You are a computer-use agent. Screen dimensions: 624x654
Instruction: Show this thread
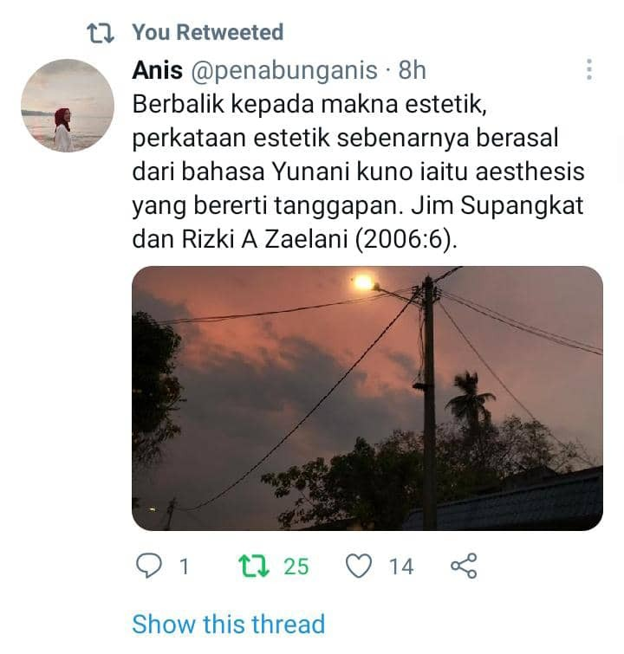pyautogui.click(x=228, y=624)
